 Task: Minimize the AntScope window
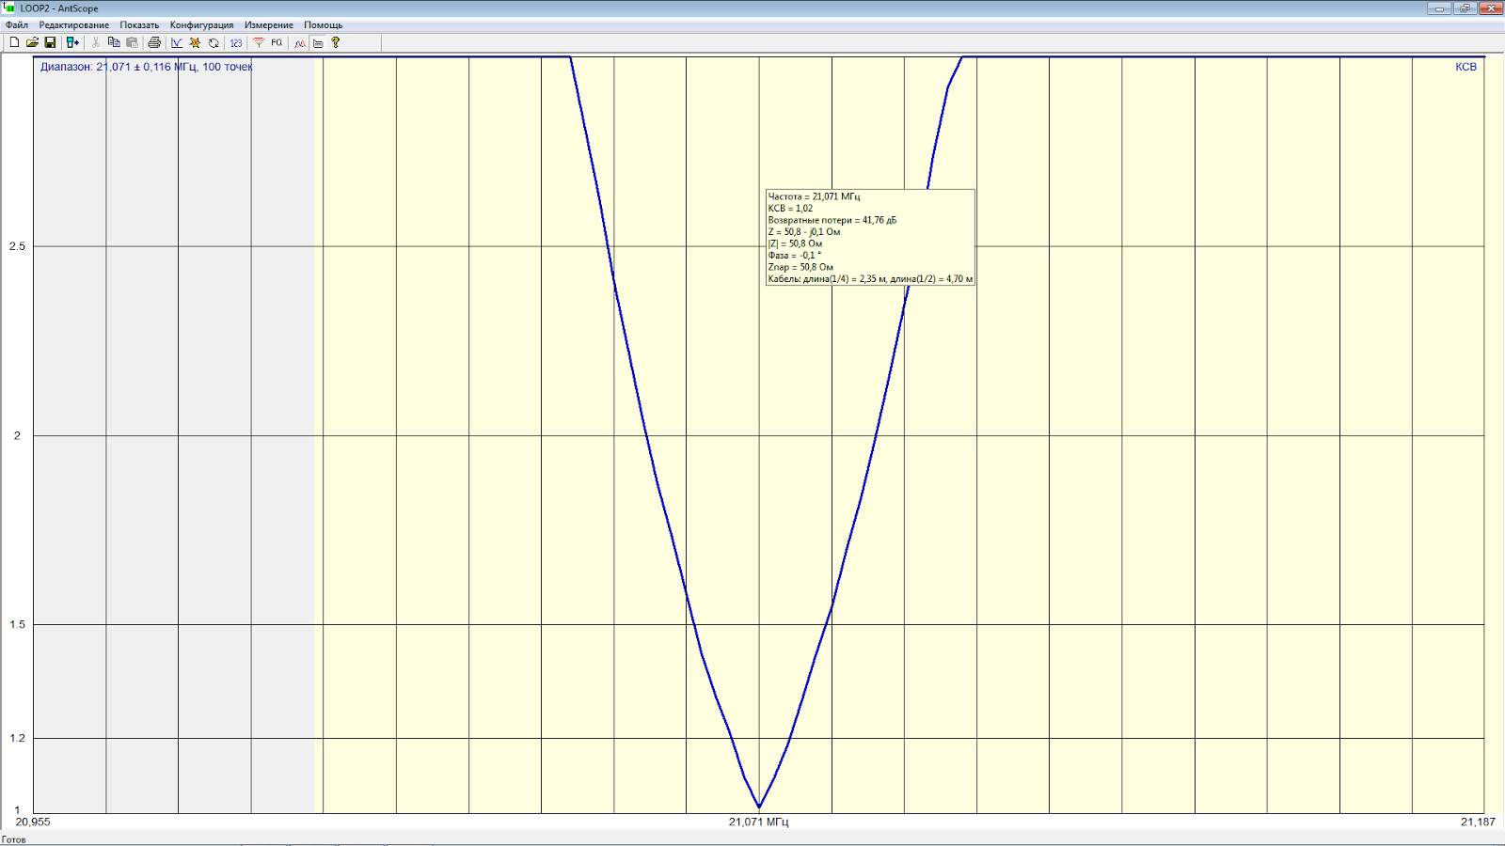pos(1439,8)
